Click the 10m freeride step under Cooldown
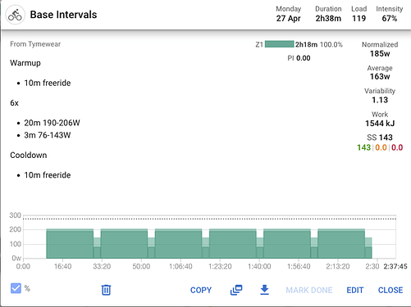Viewport: 411px width, 307px height. [x=48, y=175]
